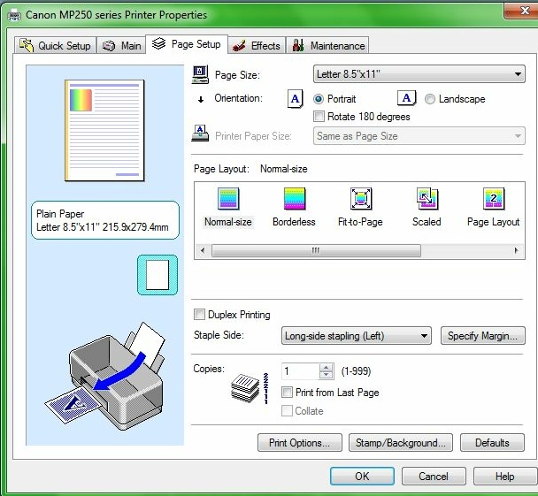Open the Maintenance tab
538x496 pixels.
point(328,46)
